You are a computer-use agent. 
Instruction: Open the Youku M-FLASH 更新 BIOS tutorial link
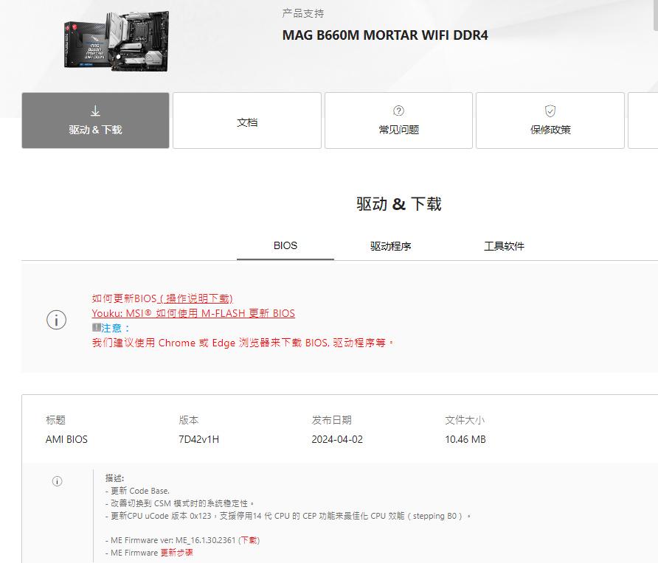click(193, 312)
